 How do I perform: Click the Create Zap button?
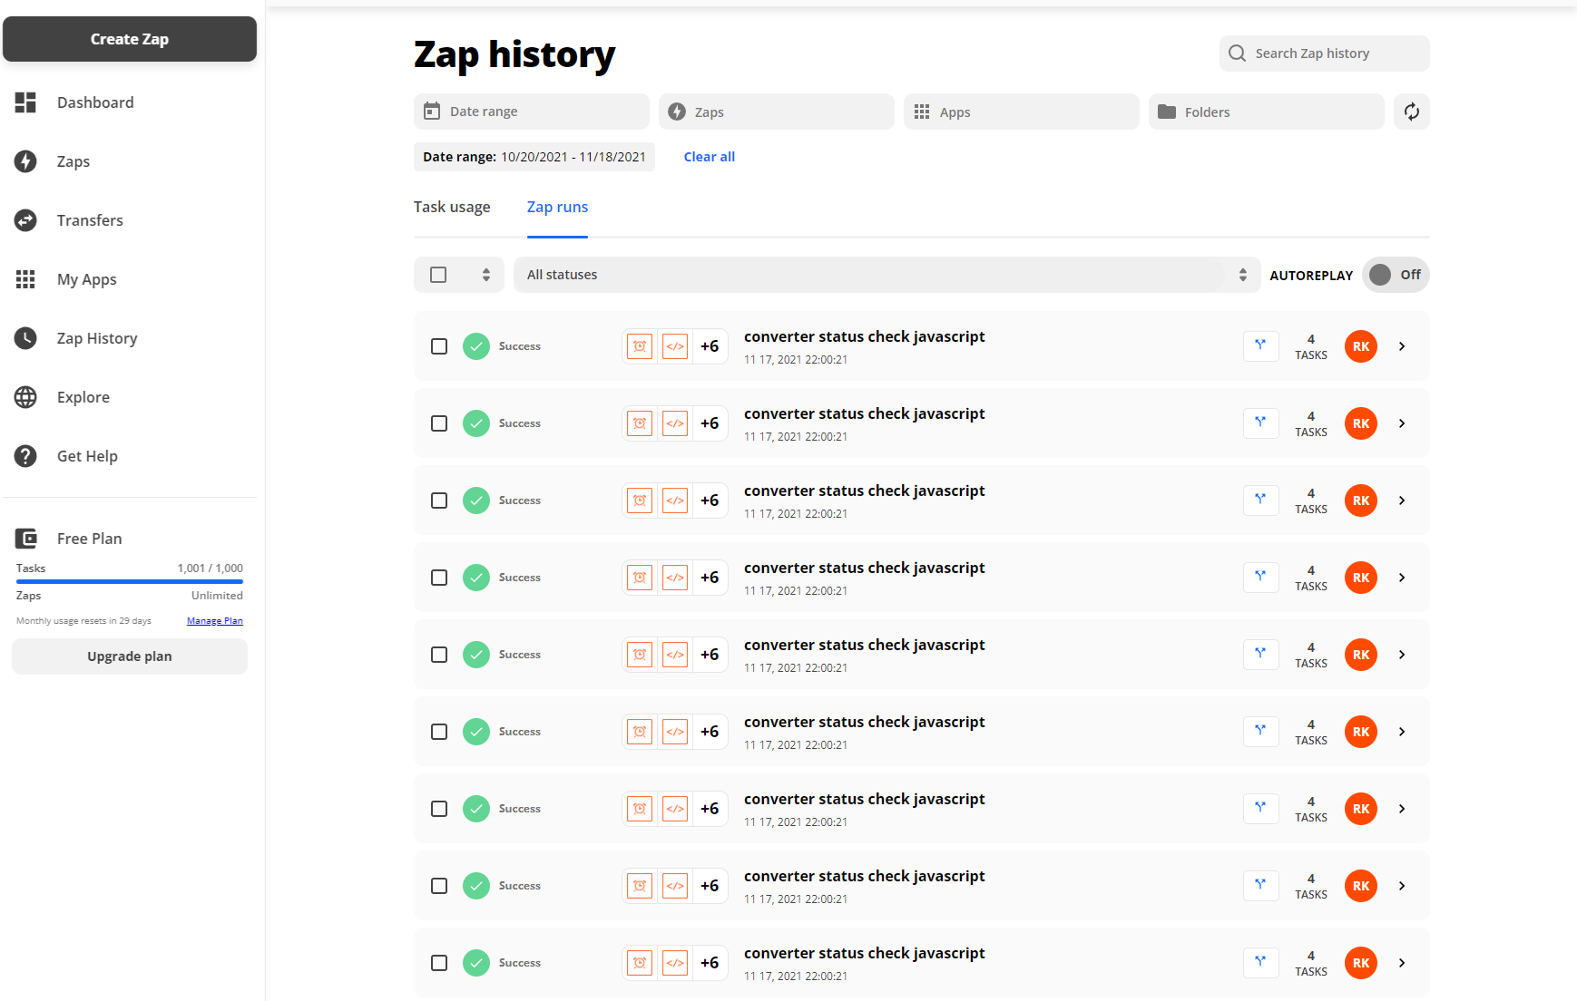click(x=130, y=39)
